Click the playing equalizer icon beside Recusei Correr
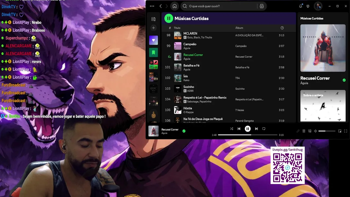 (x=169, y=57)
